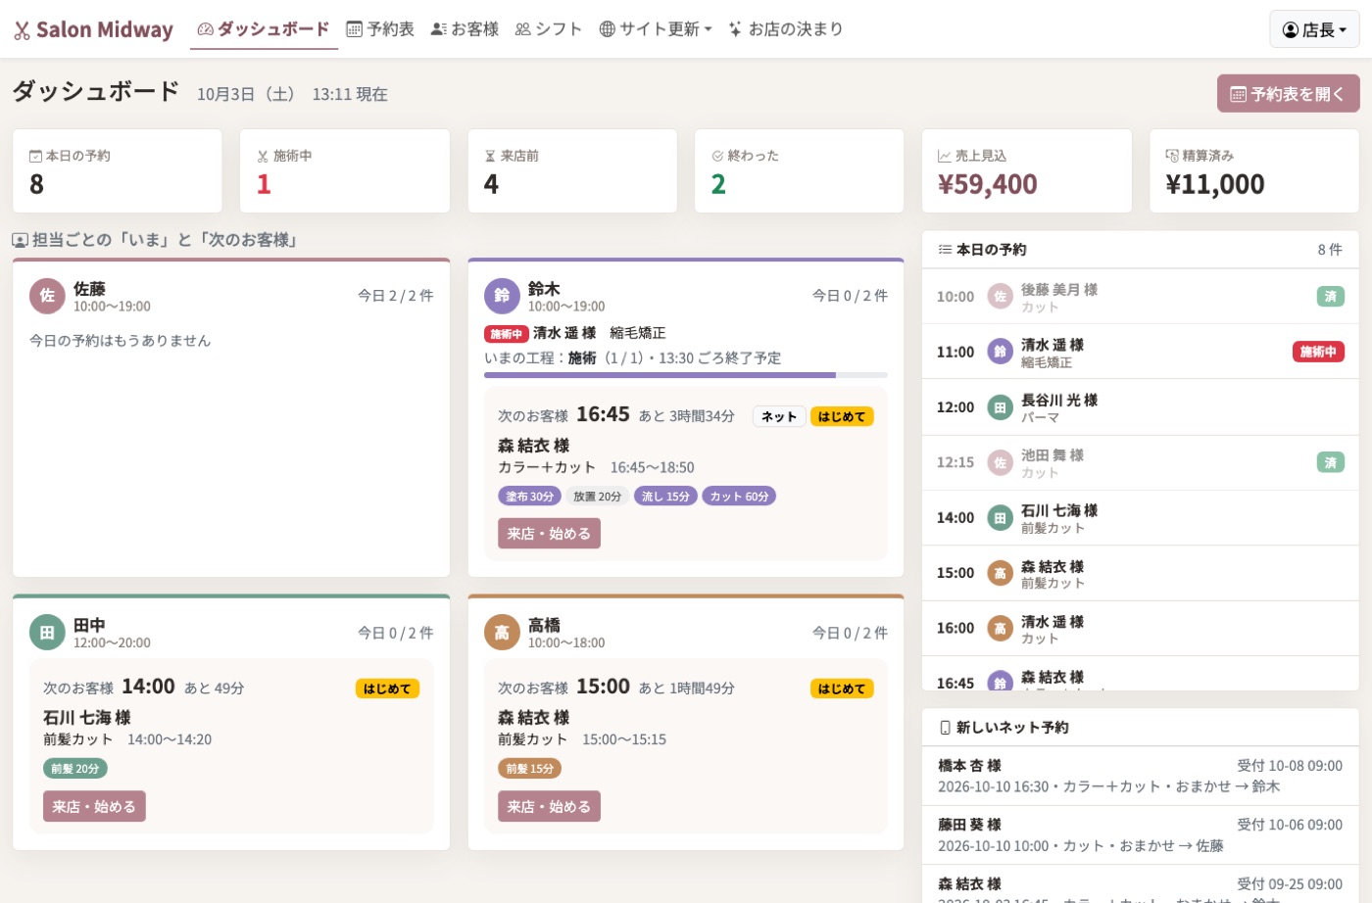Open 橋本 杏's new net reservation
Image resolution: width=1372 pixels, height=903 pixels.
[1141, 776]
